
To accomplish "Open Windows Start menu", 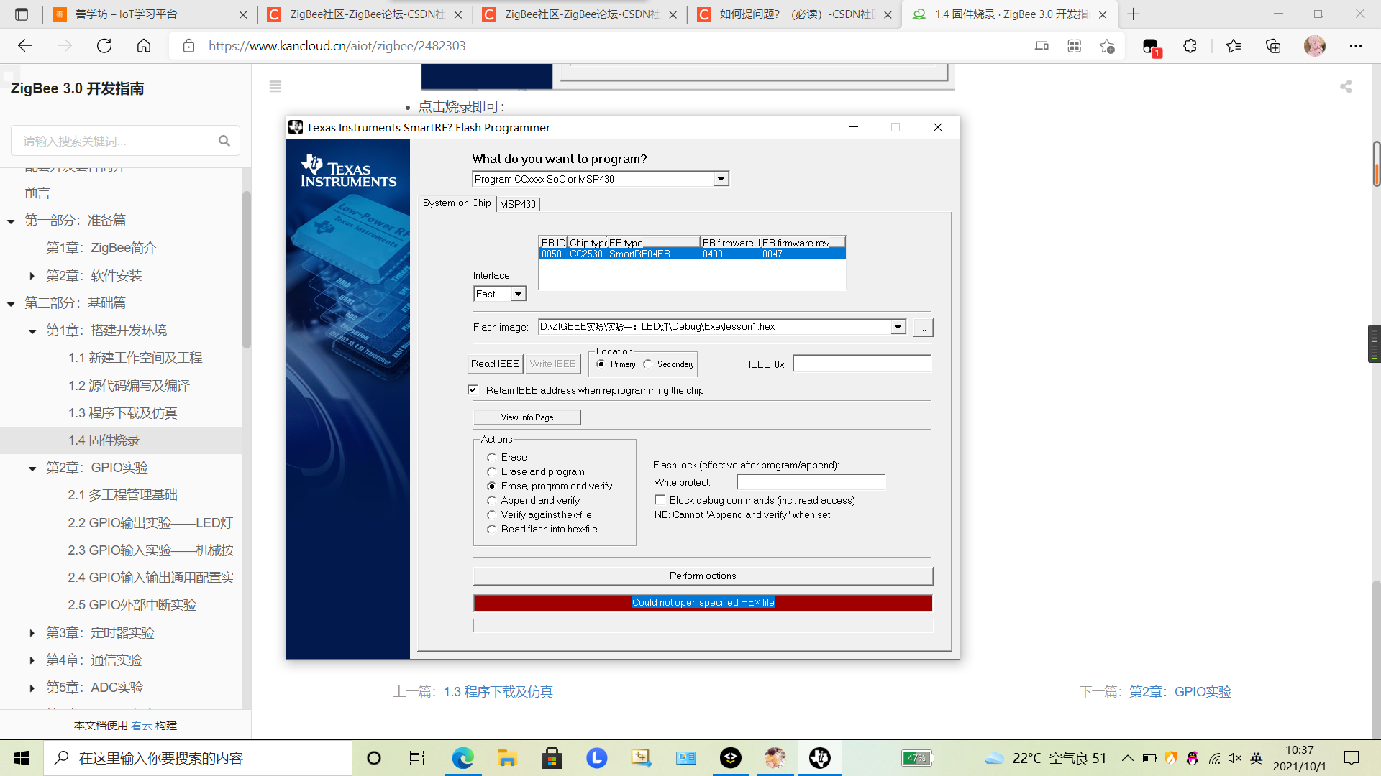I will pyautogui.click(x=22, y=758).
